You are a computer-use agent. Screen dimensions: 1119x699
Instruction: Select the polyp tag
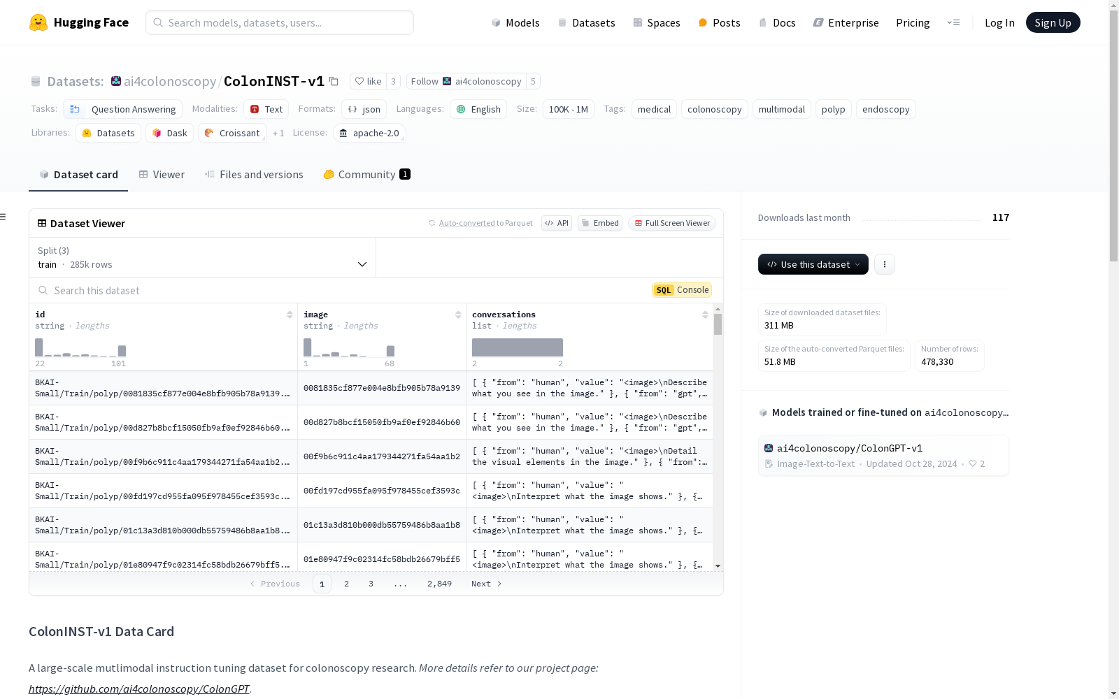[833, 109]
